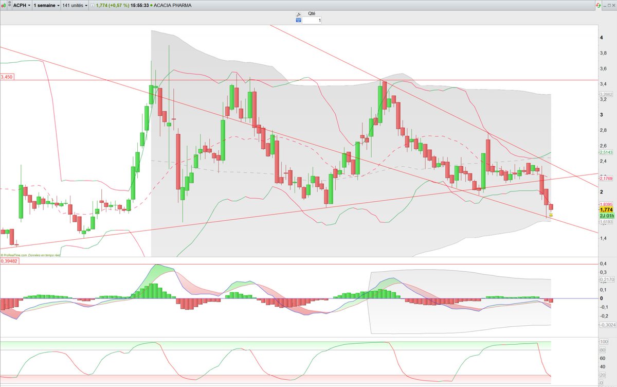Click the 1,6193 grey price axis label
The image size is (617, 387).
click(606, 222)
